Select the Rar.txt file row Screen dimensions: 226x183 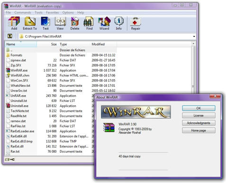tap(50, 151)
